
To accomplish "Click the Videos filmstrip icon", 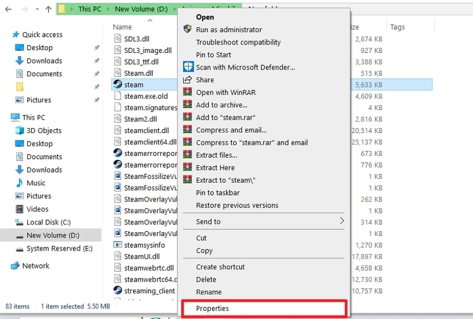I will 19,209.
